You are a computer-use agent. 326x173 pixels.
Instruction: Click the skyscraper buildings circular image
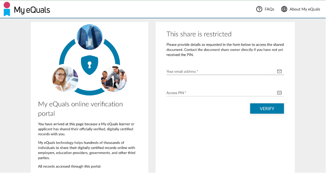89,37
